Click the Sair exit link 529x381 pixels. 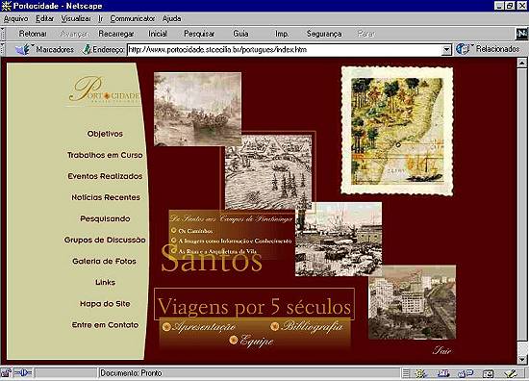tap(441, 350)
